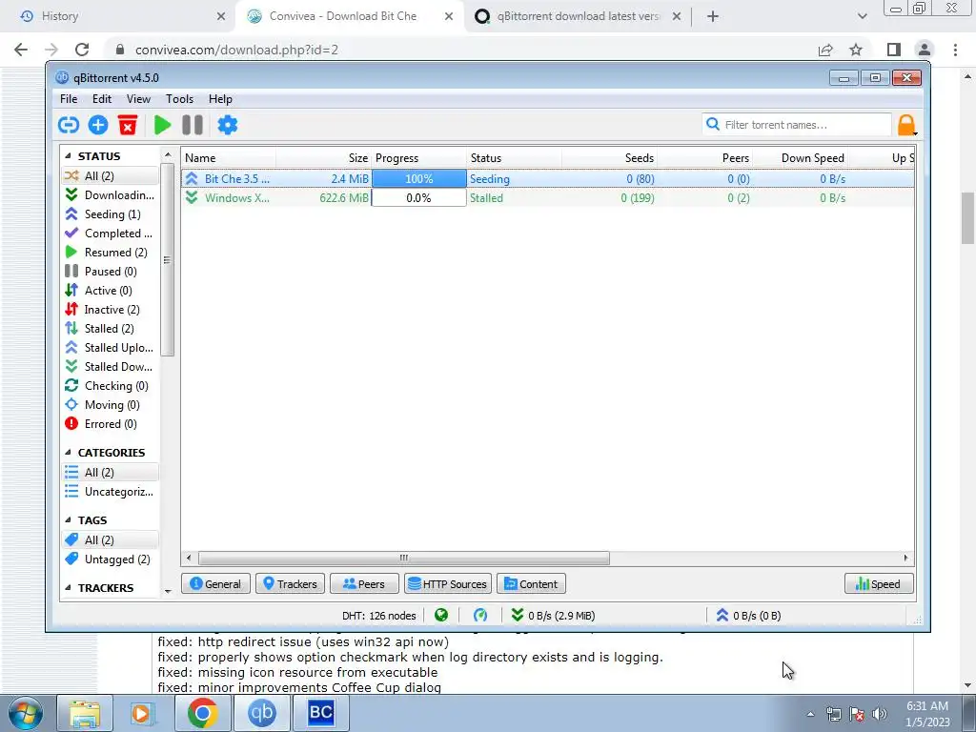Click the sidebar scroll-down arrow

pos(168,590)
